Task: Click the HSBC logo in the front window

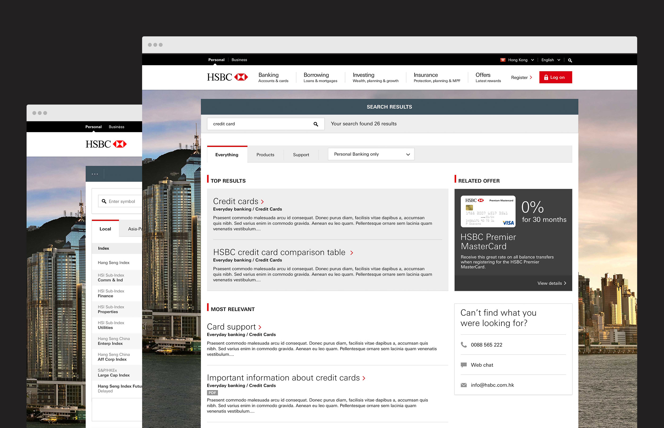Action: 227,77
